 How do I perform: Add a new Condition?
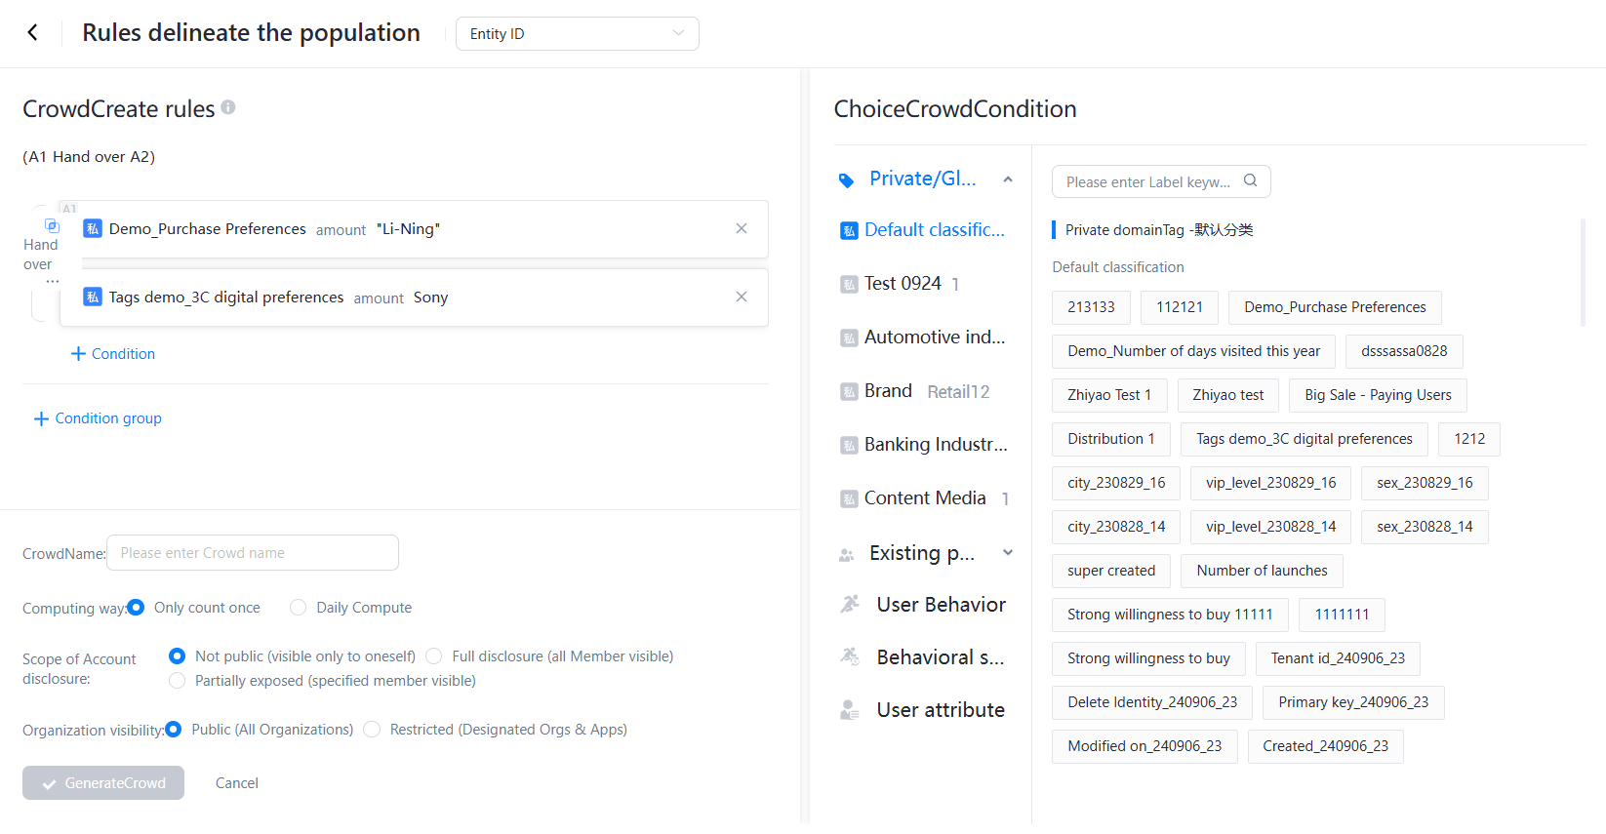pyautogui.click(x=113, y=354)
